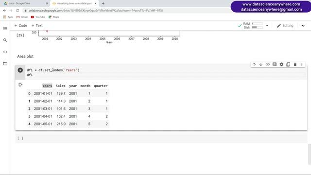This screenshot has height=175, width=311.
Task: Go forward in browser history
Action: click(11, 11)
